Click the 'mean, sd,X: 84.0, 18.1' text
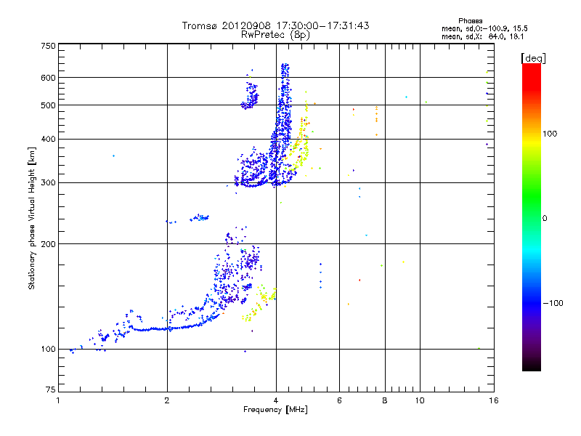 coord(482,37)
